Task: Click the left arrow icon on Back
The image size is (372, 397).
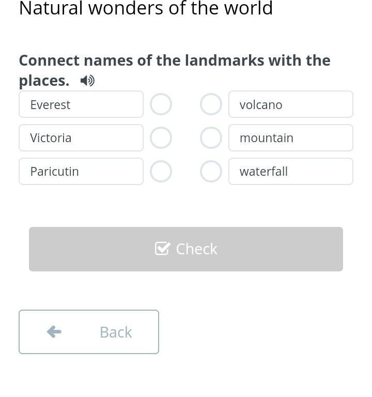Action: [54, 332]
